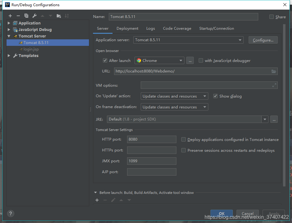Screen dimensions: 292x223
Task: Click Templates wrench icon in tree
Action: (15, 56)
